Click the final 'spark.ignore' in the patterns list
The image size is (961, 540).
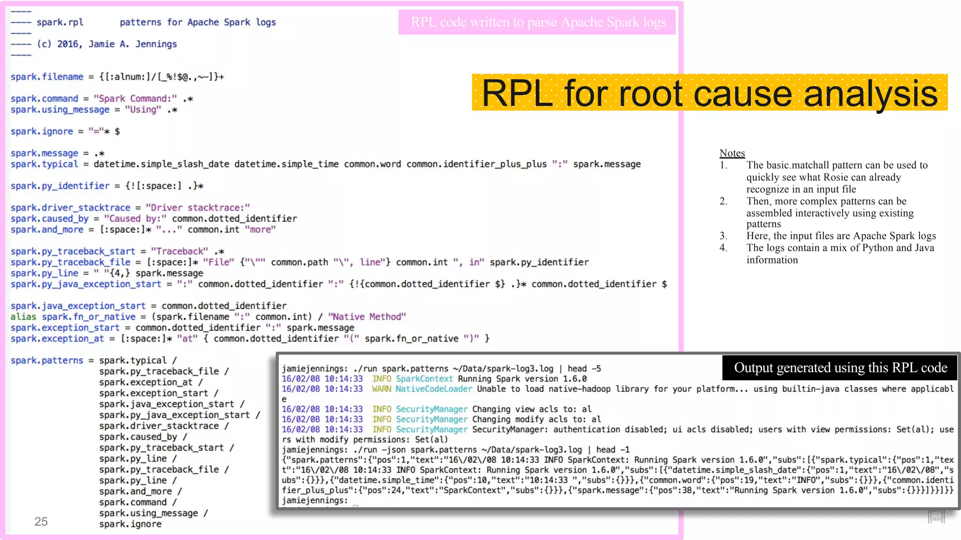tap(130, 524)
